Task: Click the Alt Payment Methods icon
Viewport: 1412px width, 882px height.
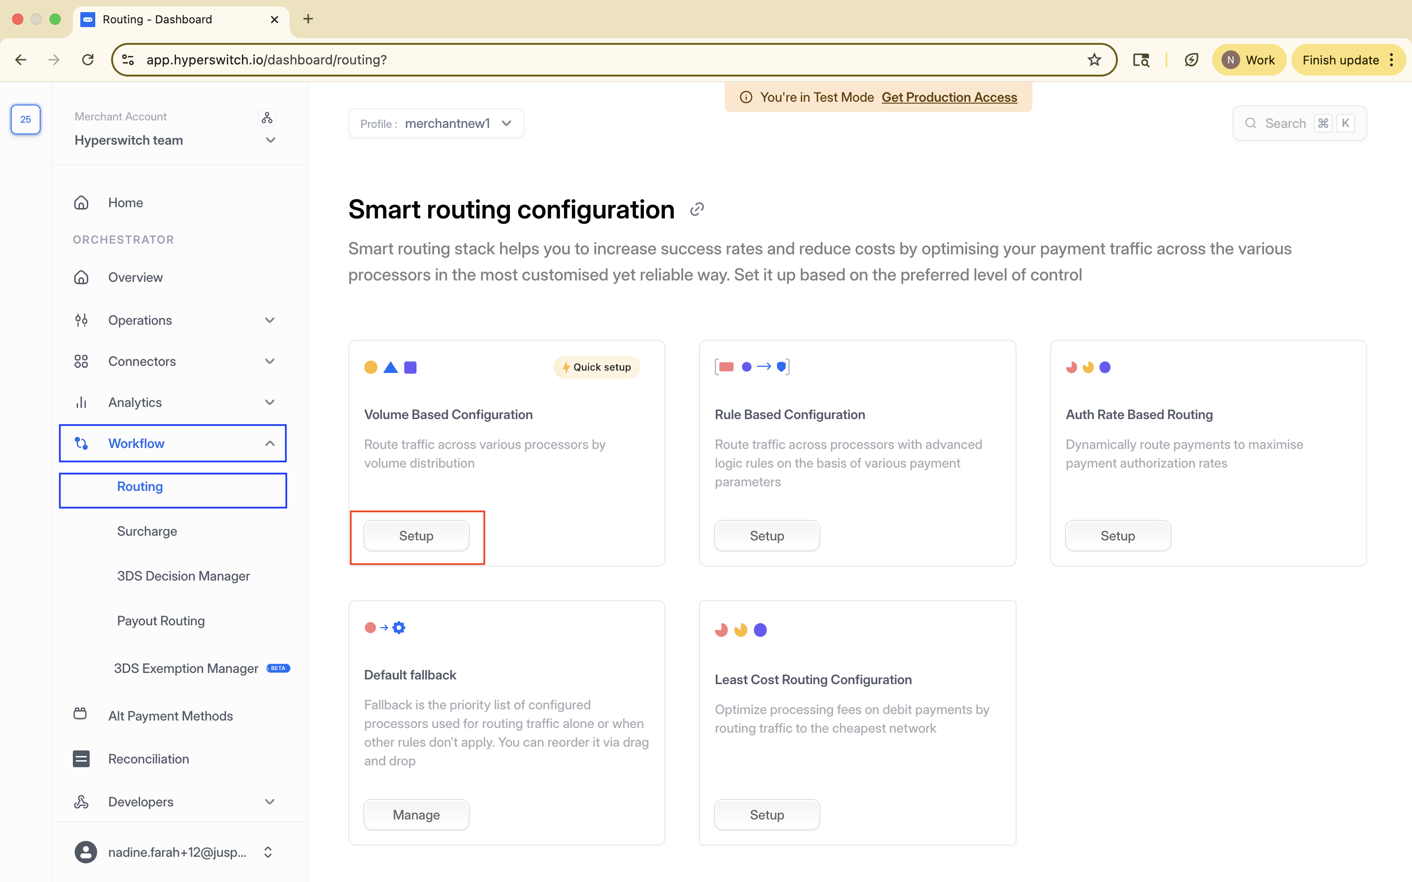Action: click(x=80, y=714)
